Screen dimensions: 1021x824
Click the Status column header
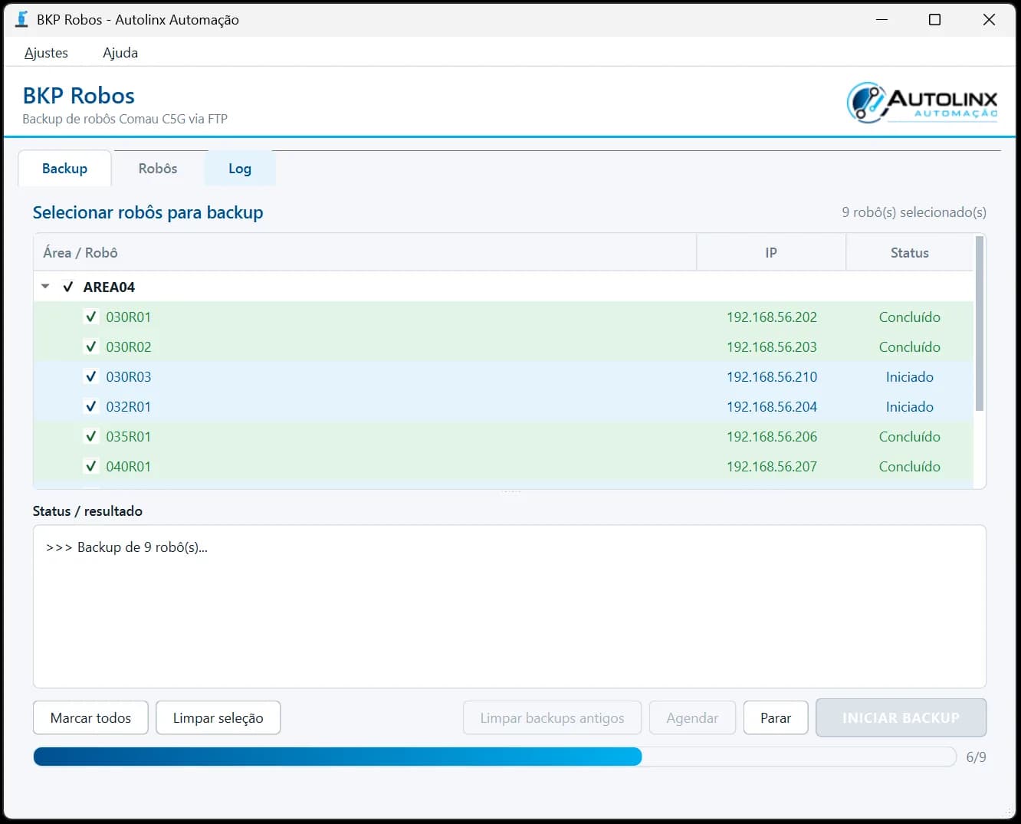tap(909, 253)
